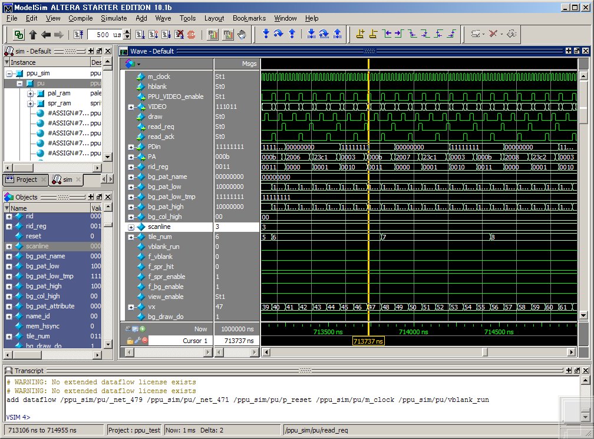Click the performance profiling toolbar icon

click(x=213, y=35)
